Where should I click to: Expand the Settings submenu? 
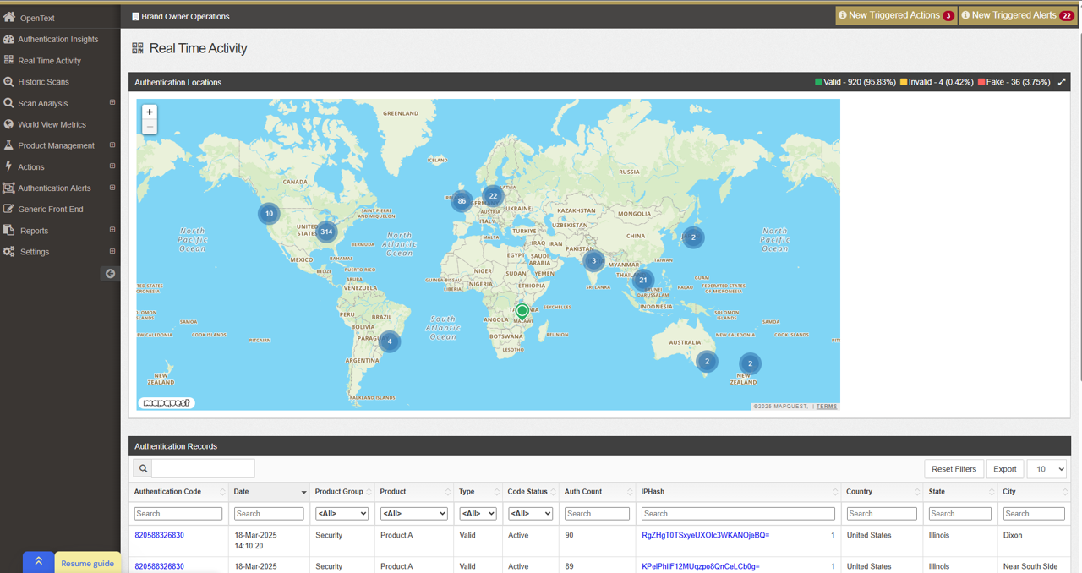[x=112, y=251]
